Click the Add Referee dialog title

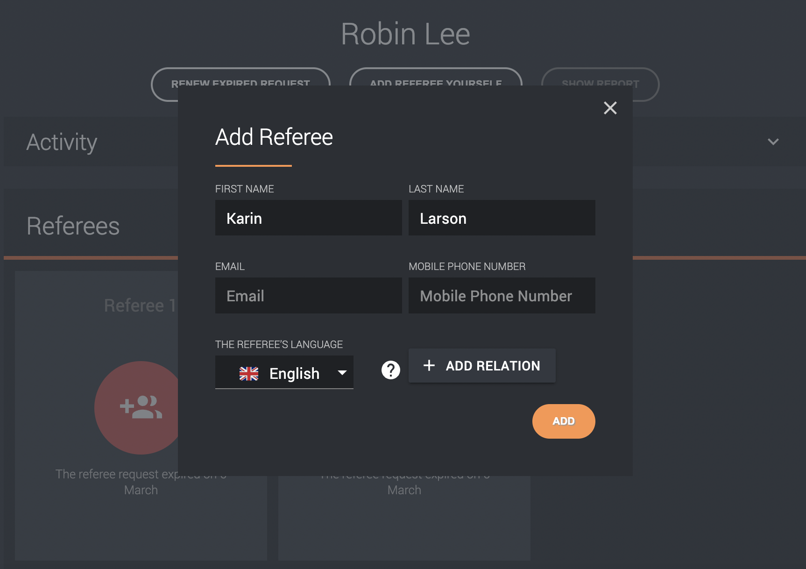pos(274,137)
